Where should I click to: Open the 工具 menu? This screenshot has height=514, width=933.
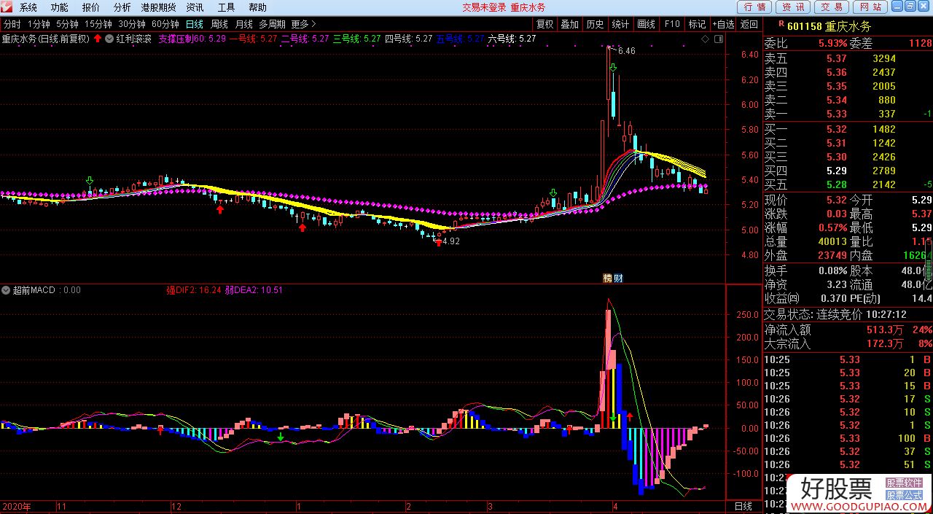227,7
